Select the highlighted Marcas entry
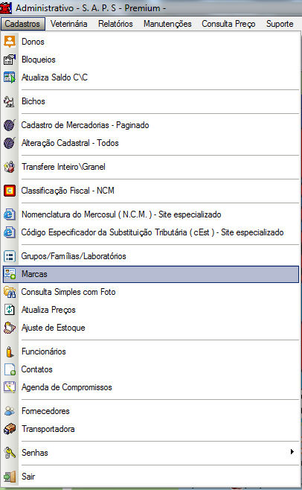Screen dimensions: 302x490 151,274
